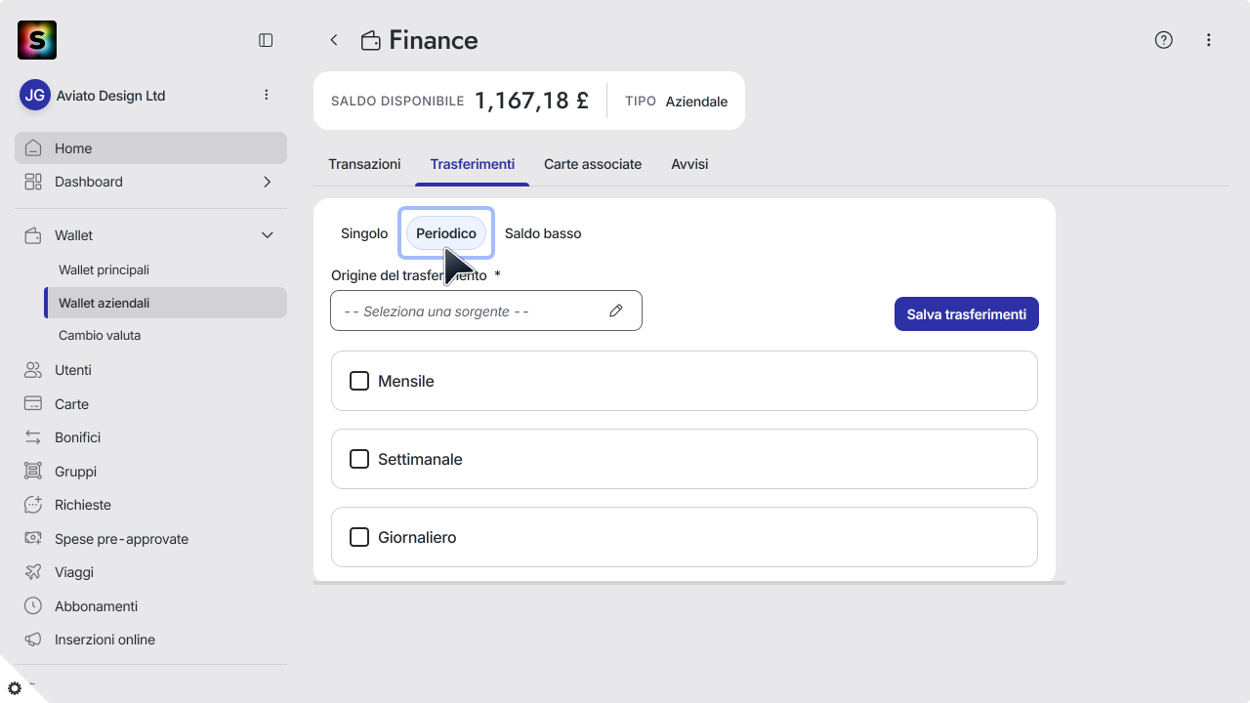Click the pencil edit icon in source field
This screenshot has height=703, width=1250.
(616, 310)
